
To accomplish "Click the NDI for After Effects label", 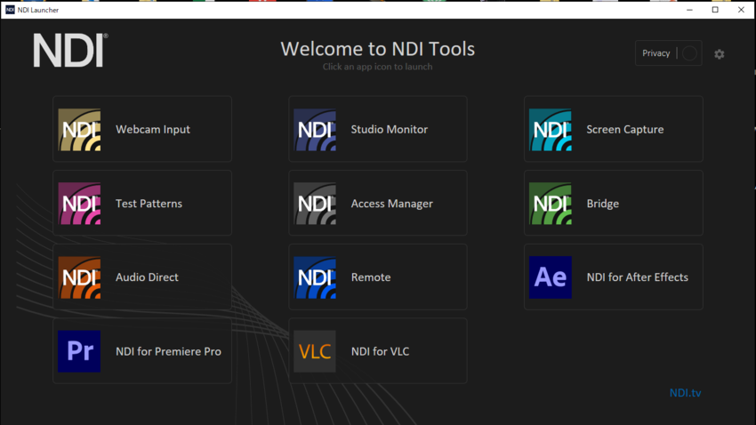I will click(x=638, y=277).
